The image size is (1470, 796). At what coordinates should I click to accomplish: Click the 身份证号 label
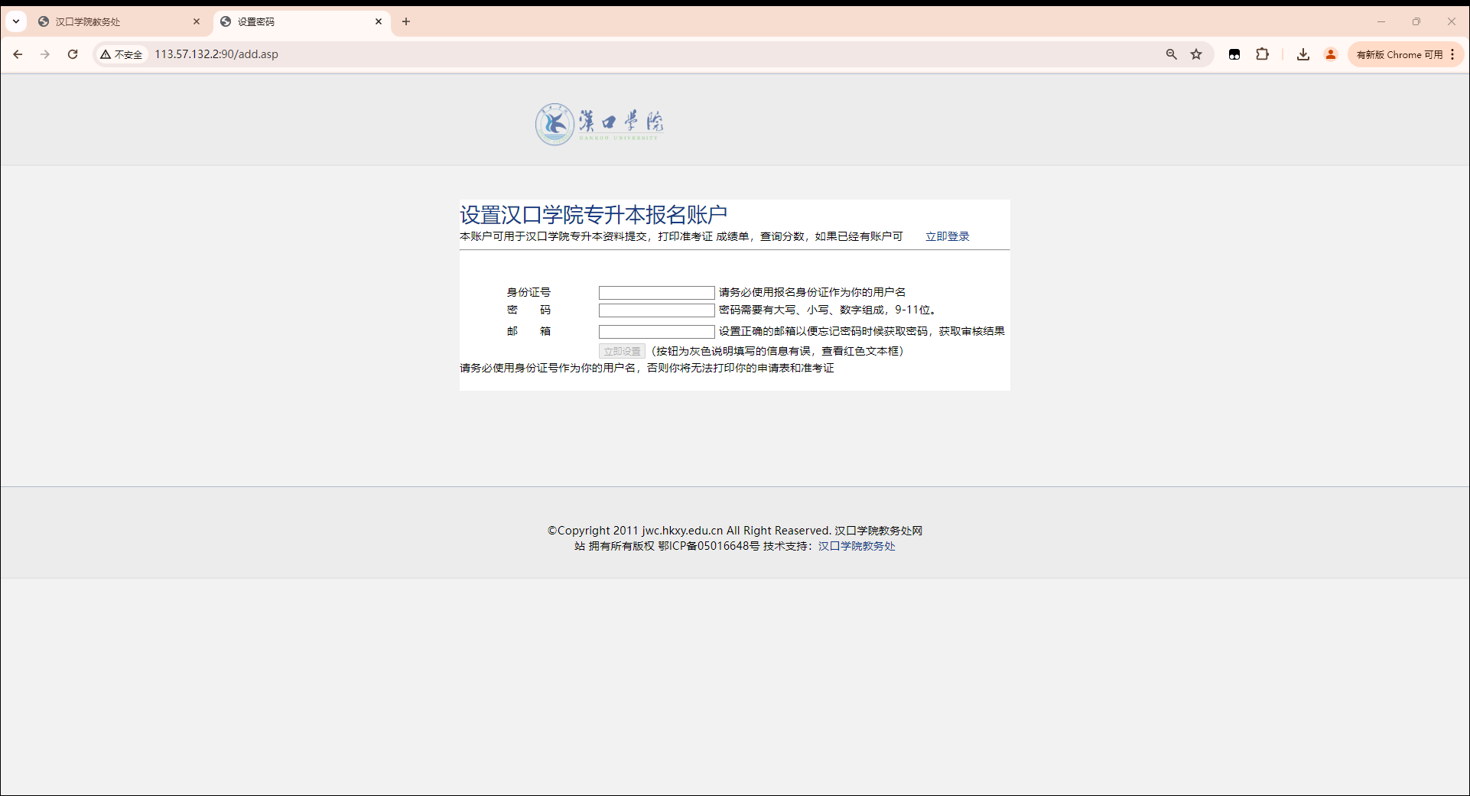coord(528,292)
